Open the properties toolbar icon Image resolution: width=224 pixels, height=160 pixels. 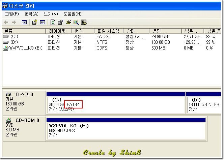click(60, 22)
